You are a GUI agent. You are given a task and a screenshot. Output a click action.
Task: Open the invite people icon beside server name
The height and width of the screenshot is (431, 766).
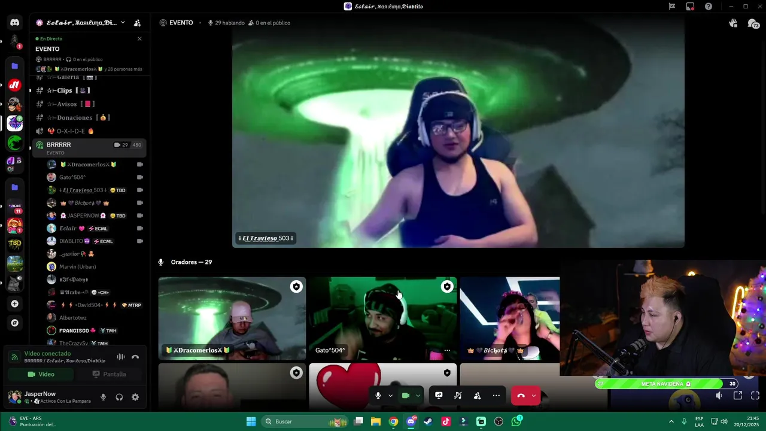point(138,23)
